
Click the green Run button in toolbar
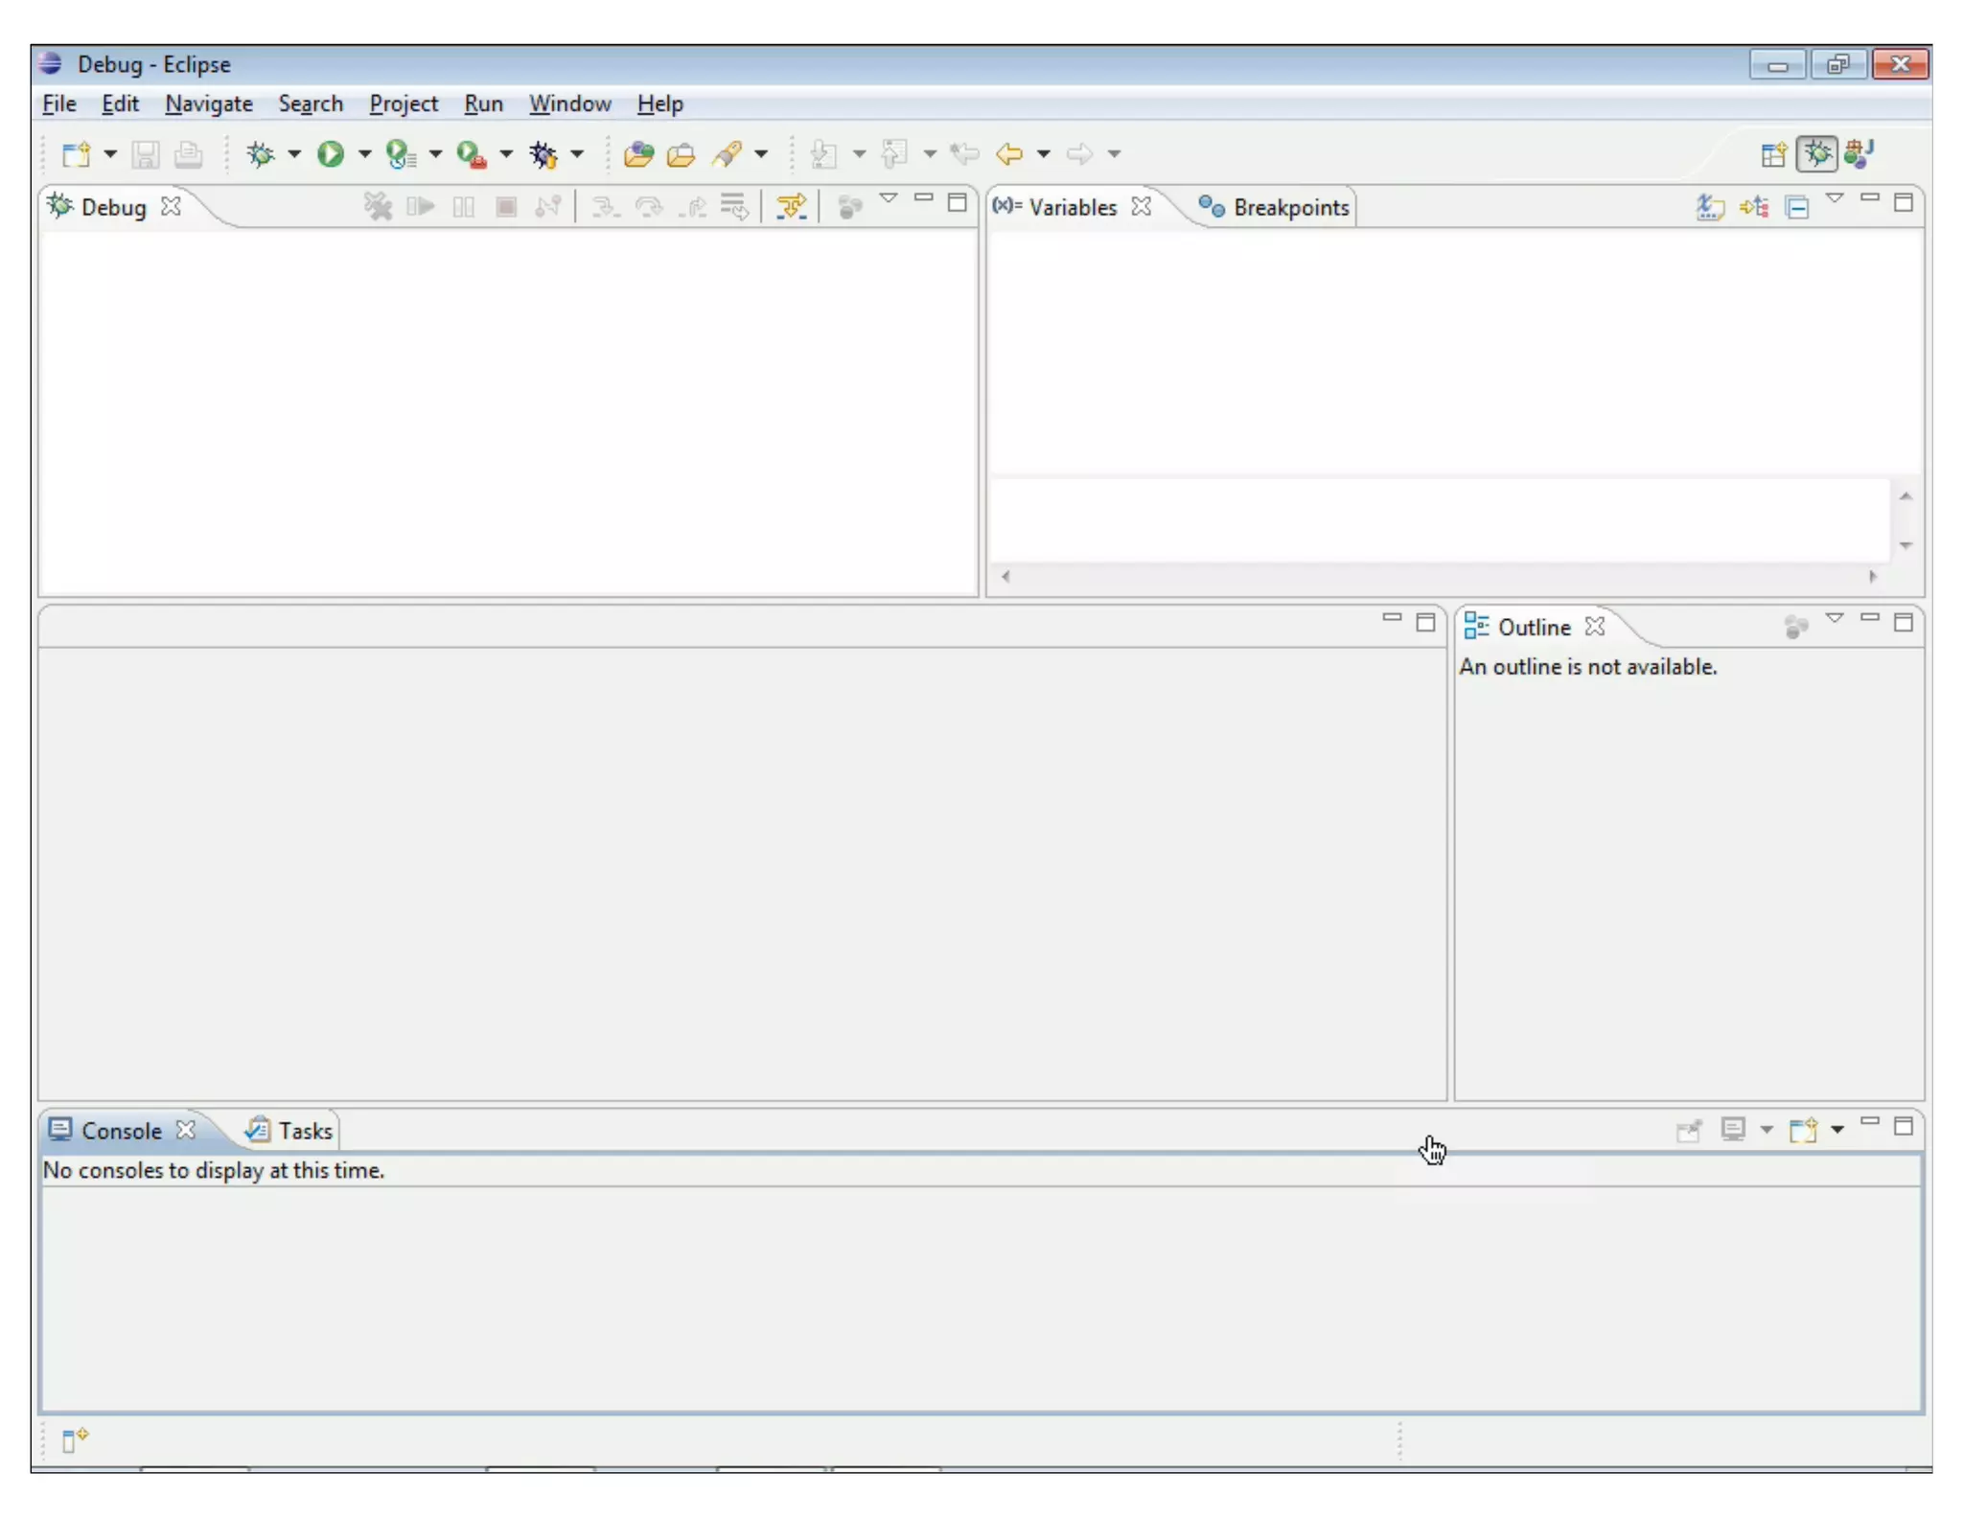(x=331, y=153)
